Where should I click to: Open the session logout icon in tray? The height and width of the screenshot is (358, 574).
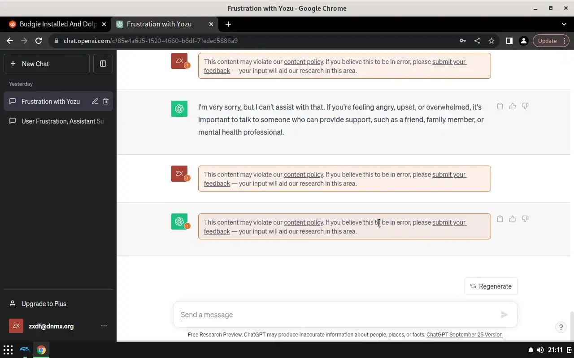[569, 350]
